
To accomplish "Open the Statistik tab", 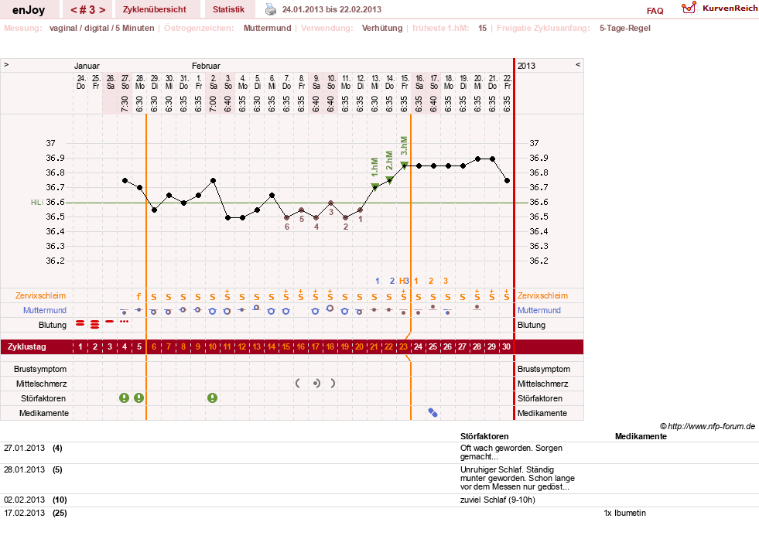I will (228, 9).
